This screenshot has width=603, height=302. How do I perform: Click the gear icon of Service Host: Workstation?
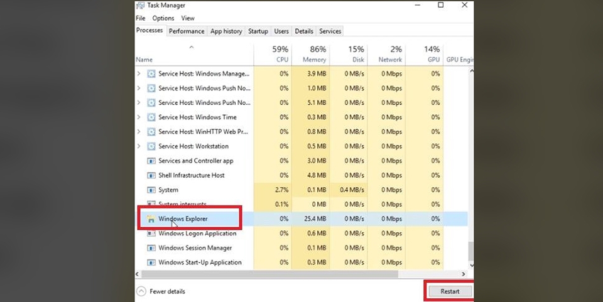coord(151,146)
